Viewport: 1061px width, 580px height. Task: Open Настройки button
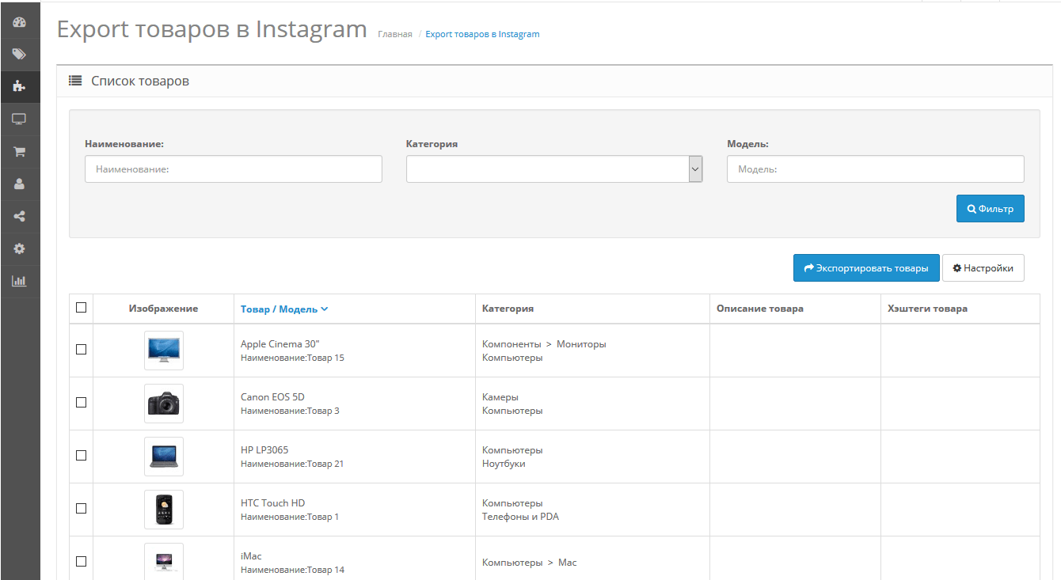[x=983, y=268]
